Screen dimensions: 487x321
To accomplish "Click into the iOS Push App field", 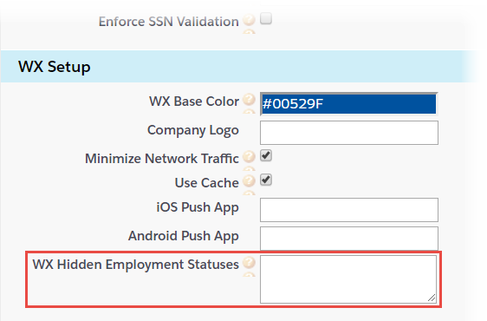I will tap(349, 210).
